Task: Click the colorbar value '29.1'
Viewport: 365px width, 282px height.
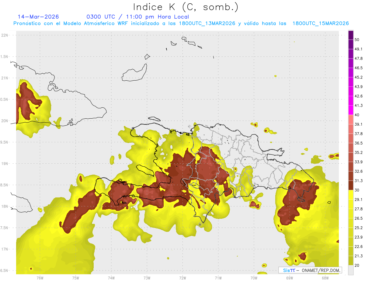Action: [359, 200]
